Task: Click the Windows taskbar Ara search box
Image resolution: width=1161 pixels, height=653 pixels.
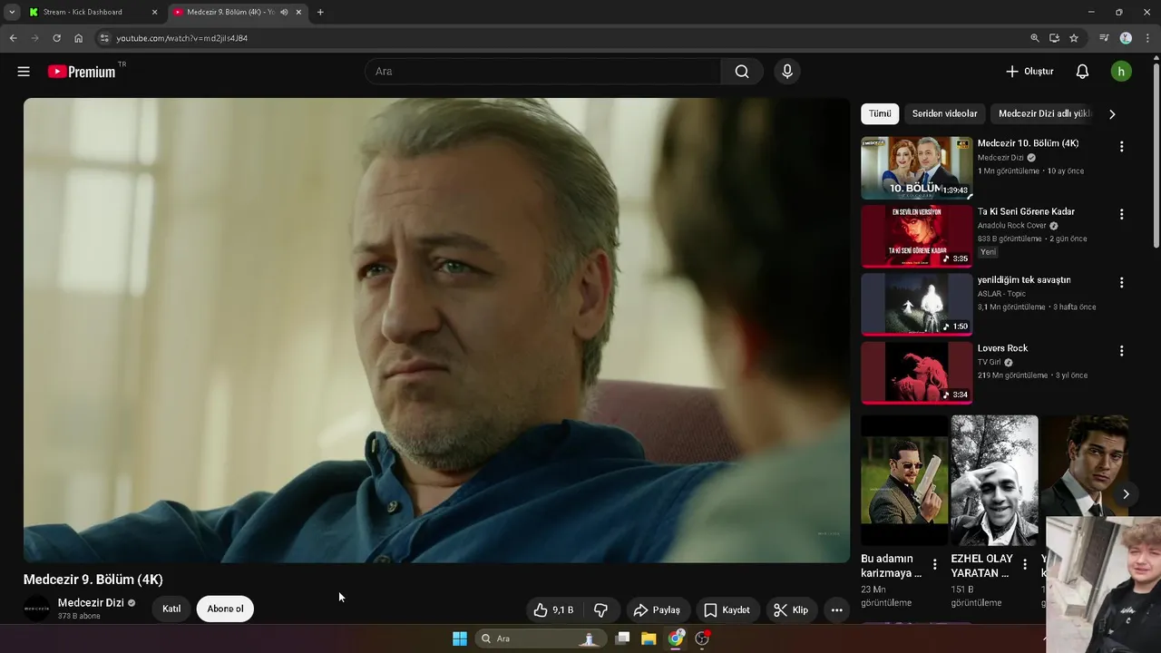Action: coord(541,638)
